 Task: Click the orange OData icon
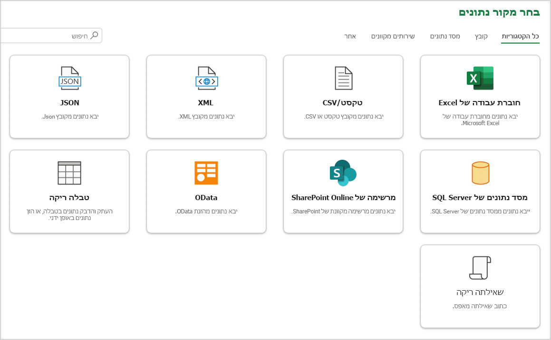206,173
